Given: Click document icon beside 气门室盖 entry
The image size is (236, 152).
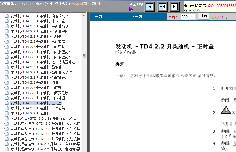Looking at the screenshot, I should click(7, 42).
